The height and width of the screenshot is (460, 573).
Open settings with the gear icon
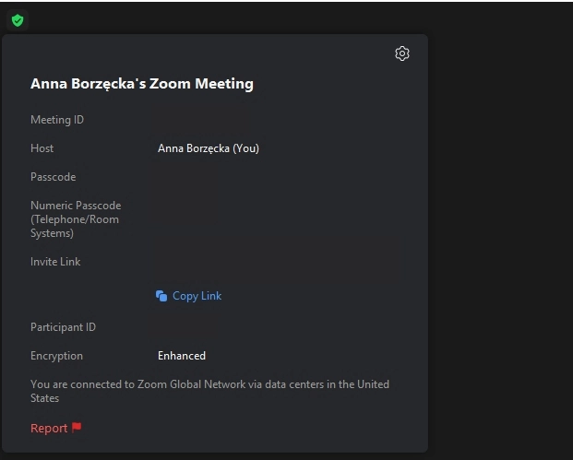401,53
